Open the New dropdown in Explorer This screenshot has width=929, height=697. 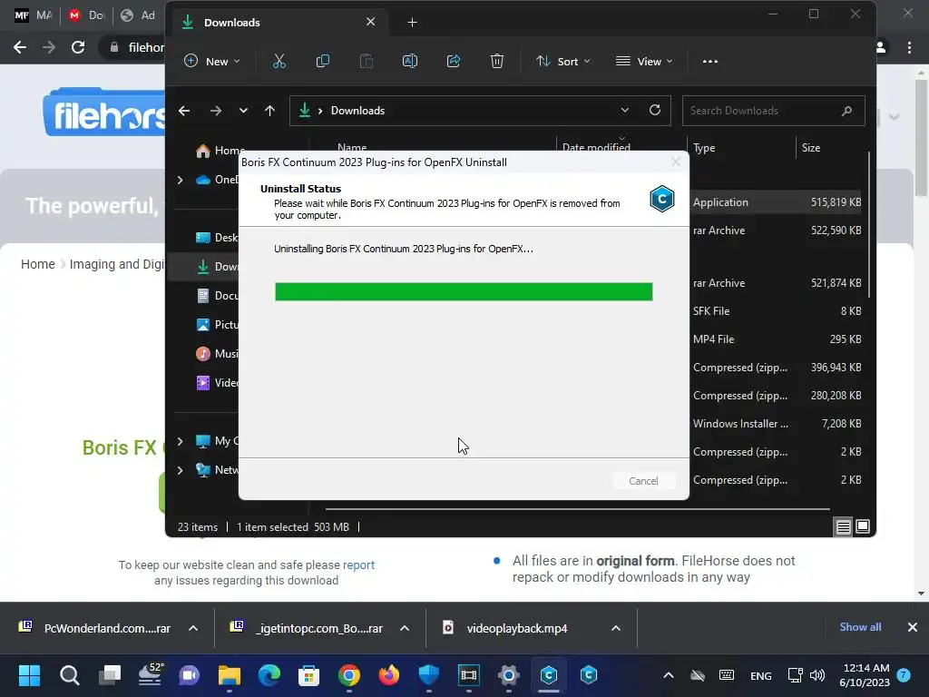[x=212, y=61]
